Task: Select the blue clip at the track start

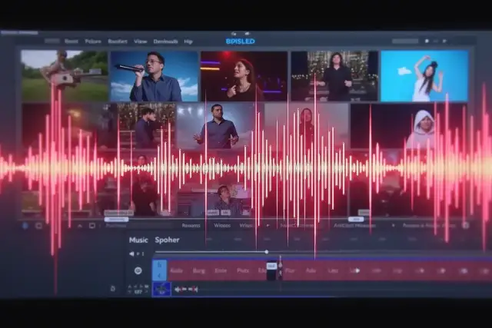Action: (159, 270)
